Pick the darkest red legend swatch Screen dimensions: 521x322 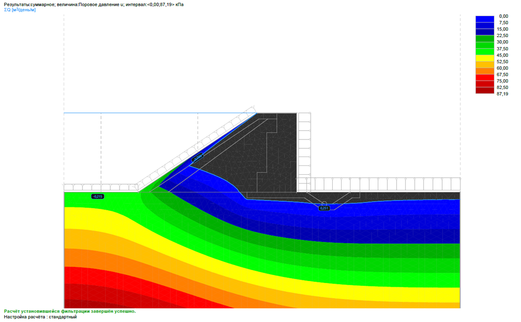tap(485, 90)
